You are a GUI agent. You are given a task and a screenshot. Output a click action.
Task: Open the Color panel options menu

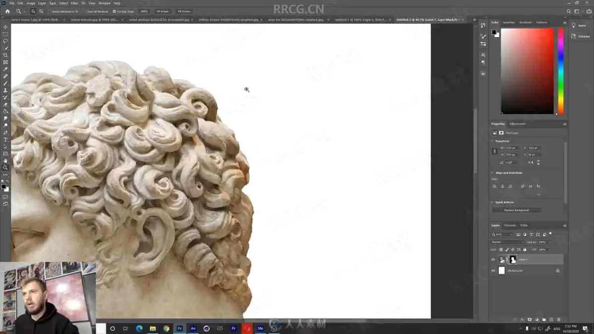[x=564, y=22]
